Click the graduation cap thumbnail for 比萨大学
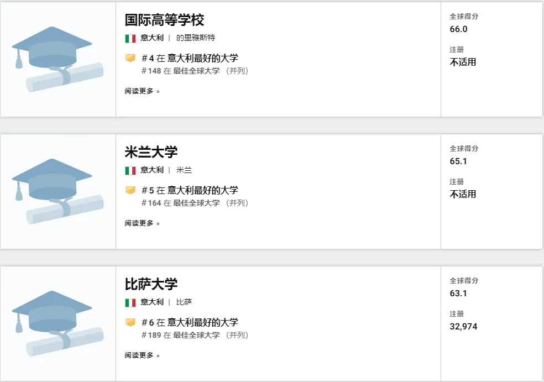Viewport: 544px width, 382px height. [57, 323]
